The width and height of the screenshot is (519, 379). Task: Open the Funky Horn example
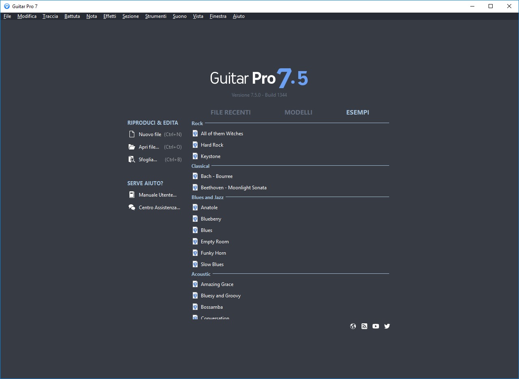213,253
